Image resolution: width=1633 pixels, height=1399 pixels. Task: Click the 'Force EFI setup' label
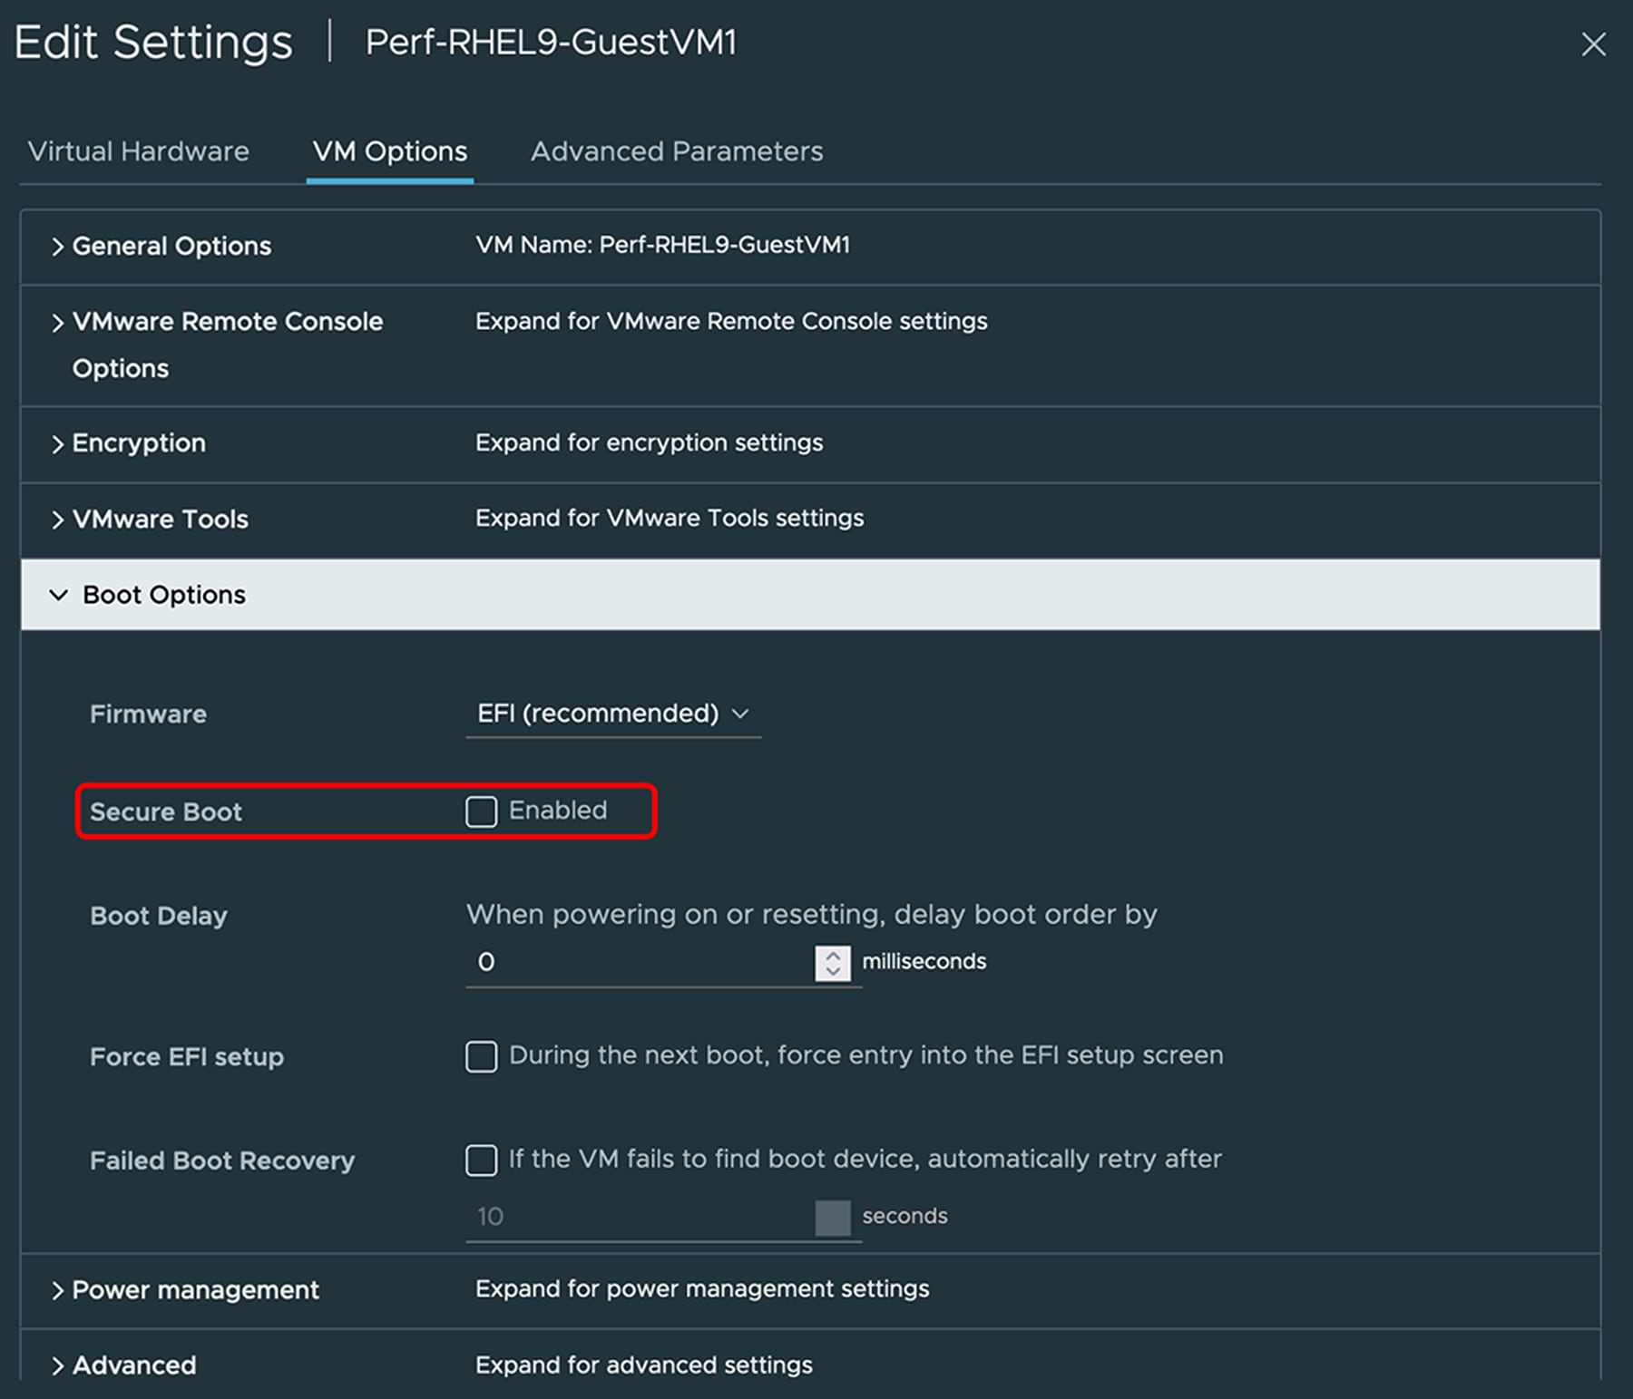187,1057
